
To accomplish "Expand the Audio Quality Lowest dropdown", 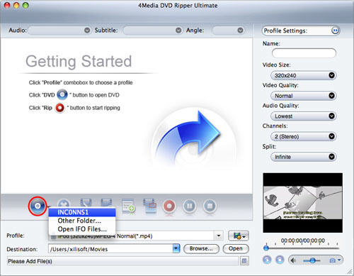I will (x=304, y=116).
